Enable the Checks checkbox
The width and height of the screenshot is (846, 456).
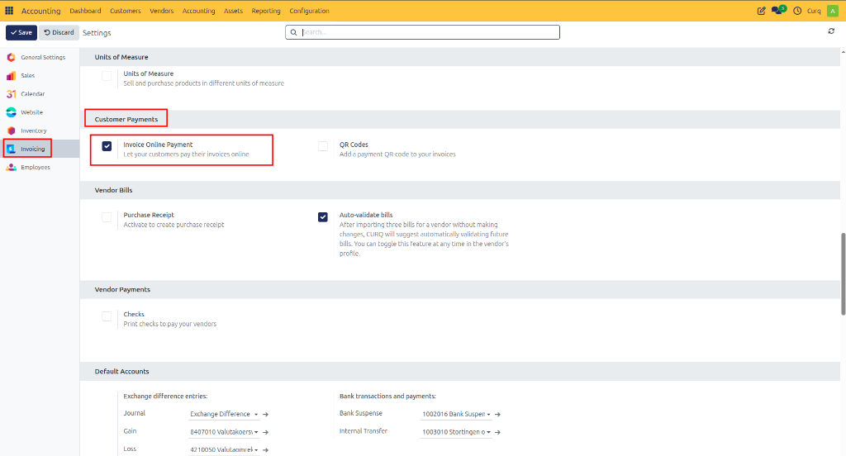(107, 316)
